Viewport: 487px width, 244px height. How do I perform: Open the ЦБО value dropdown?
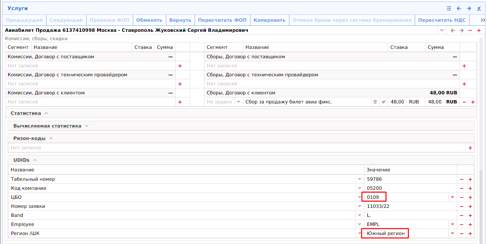[453, 197]
